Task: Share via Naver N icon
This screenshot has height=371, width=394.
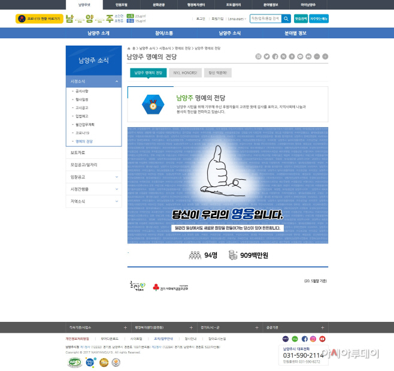Action: click(x=283, y=56)
